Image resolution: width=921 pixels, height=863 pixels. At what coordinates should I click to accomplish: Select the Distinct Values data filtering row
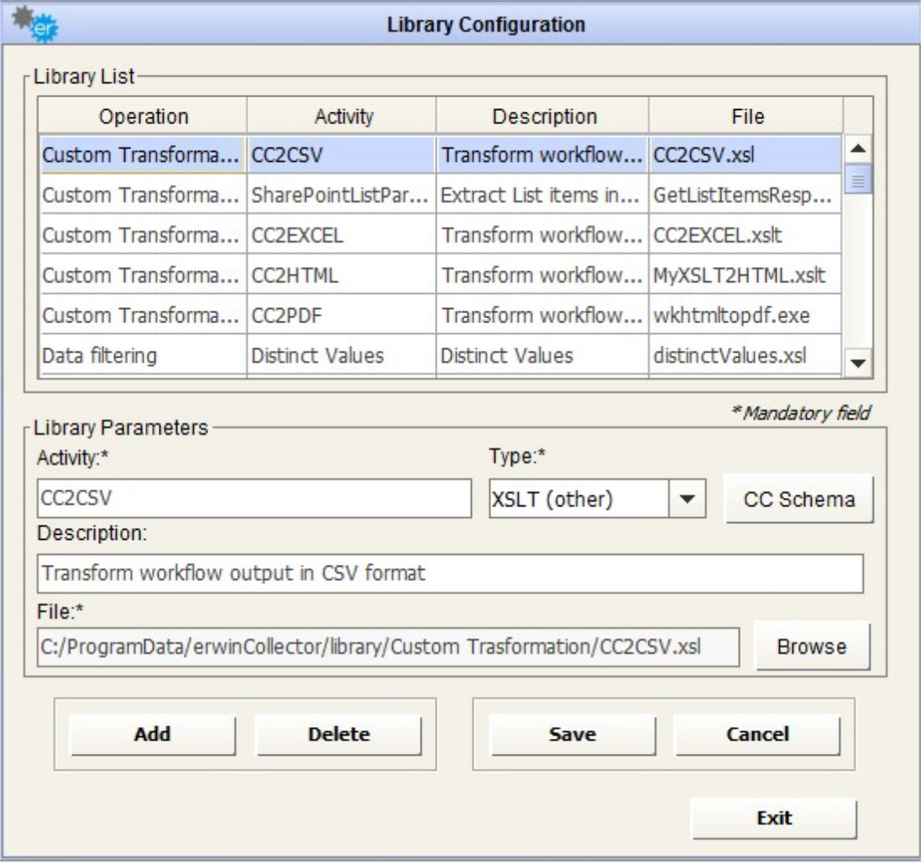[343, 356]
